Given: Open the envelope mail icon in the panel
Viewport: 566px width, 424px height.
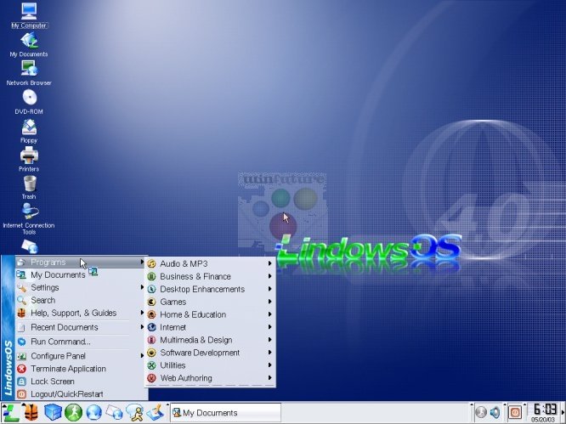Looking at the screenshot, I should click(114, 412).
